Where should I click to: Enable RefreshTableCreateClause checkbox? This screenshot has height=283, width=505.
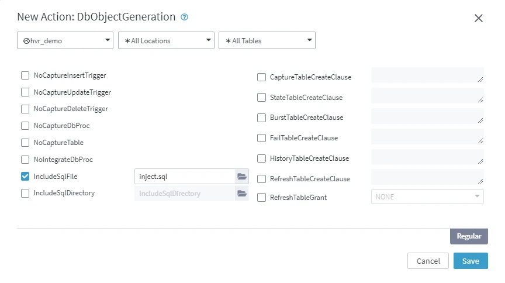261,179
